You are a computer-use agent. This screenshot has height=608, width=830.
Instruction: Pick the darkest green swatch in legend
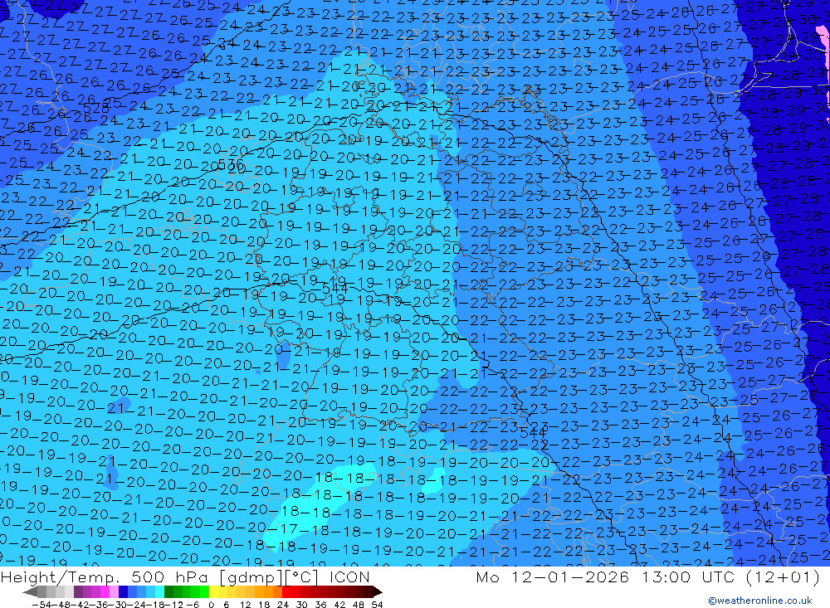(168, 591)
